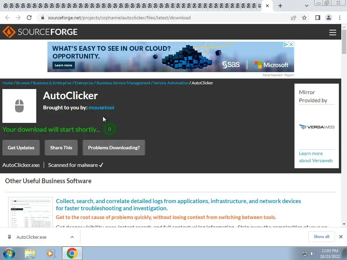Click the Chrome taskbar icon
Image resolution: width=347 pixels, height=260 pixels.
pyautogui.click(x=72, y=253)
